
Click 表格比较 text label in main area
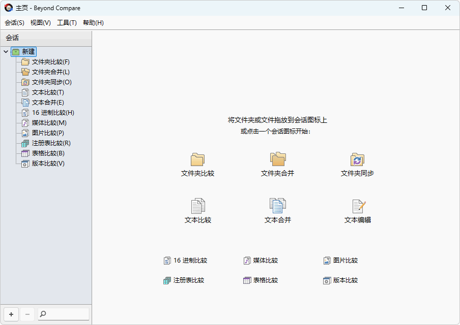click(266, 280)
